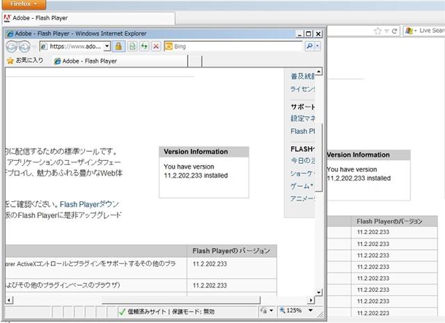Select Firefox tab Adobe - Flash Player
Screen dimensions: 445x323
(x=88, y=18)
